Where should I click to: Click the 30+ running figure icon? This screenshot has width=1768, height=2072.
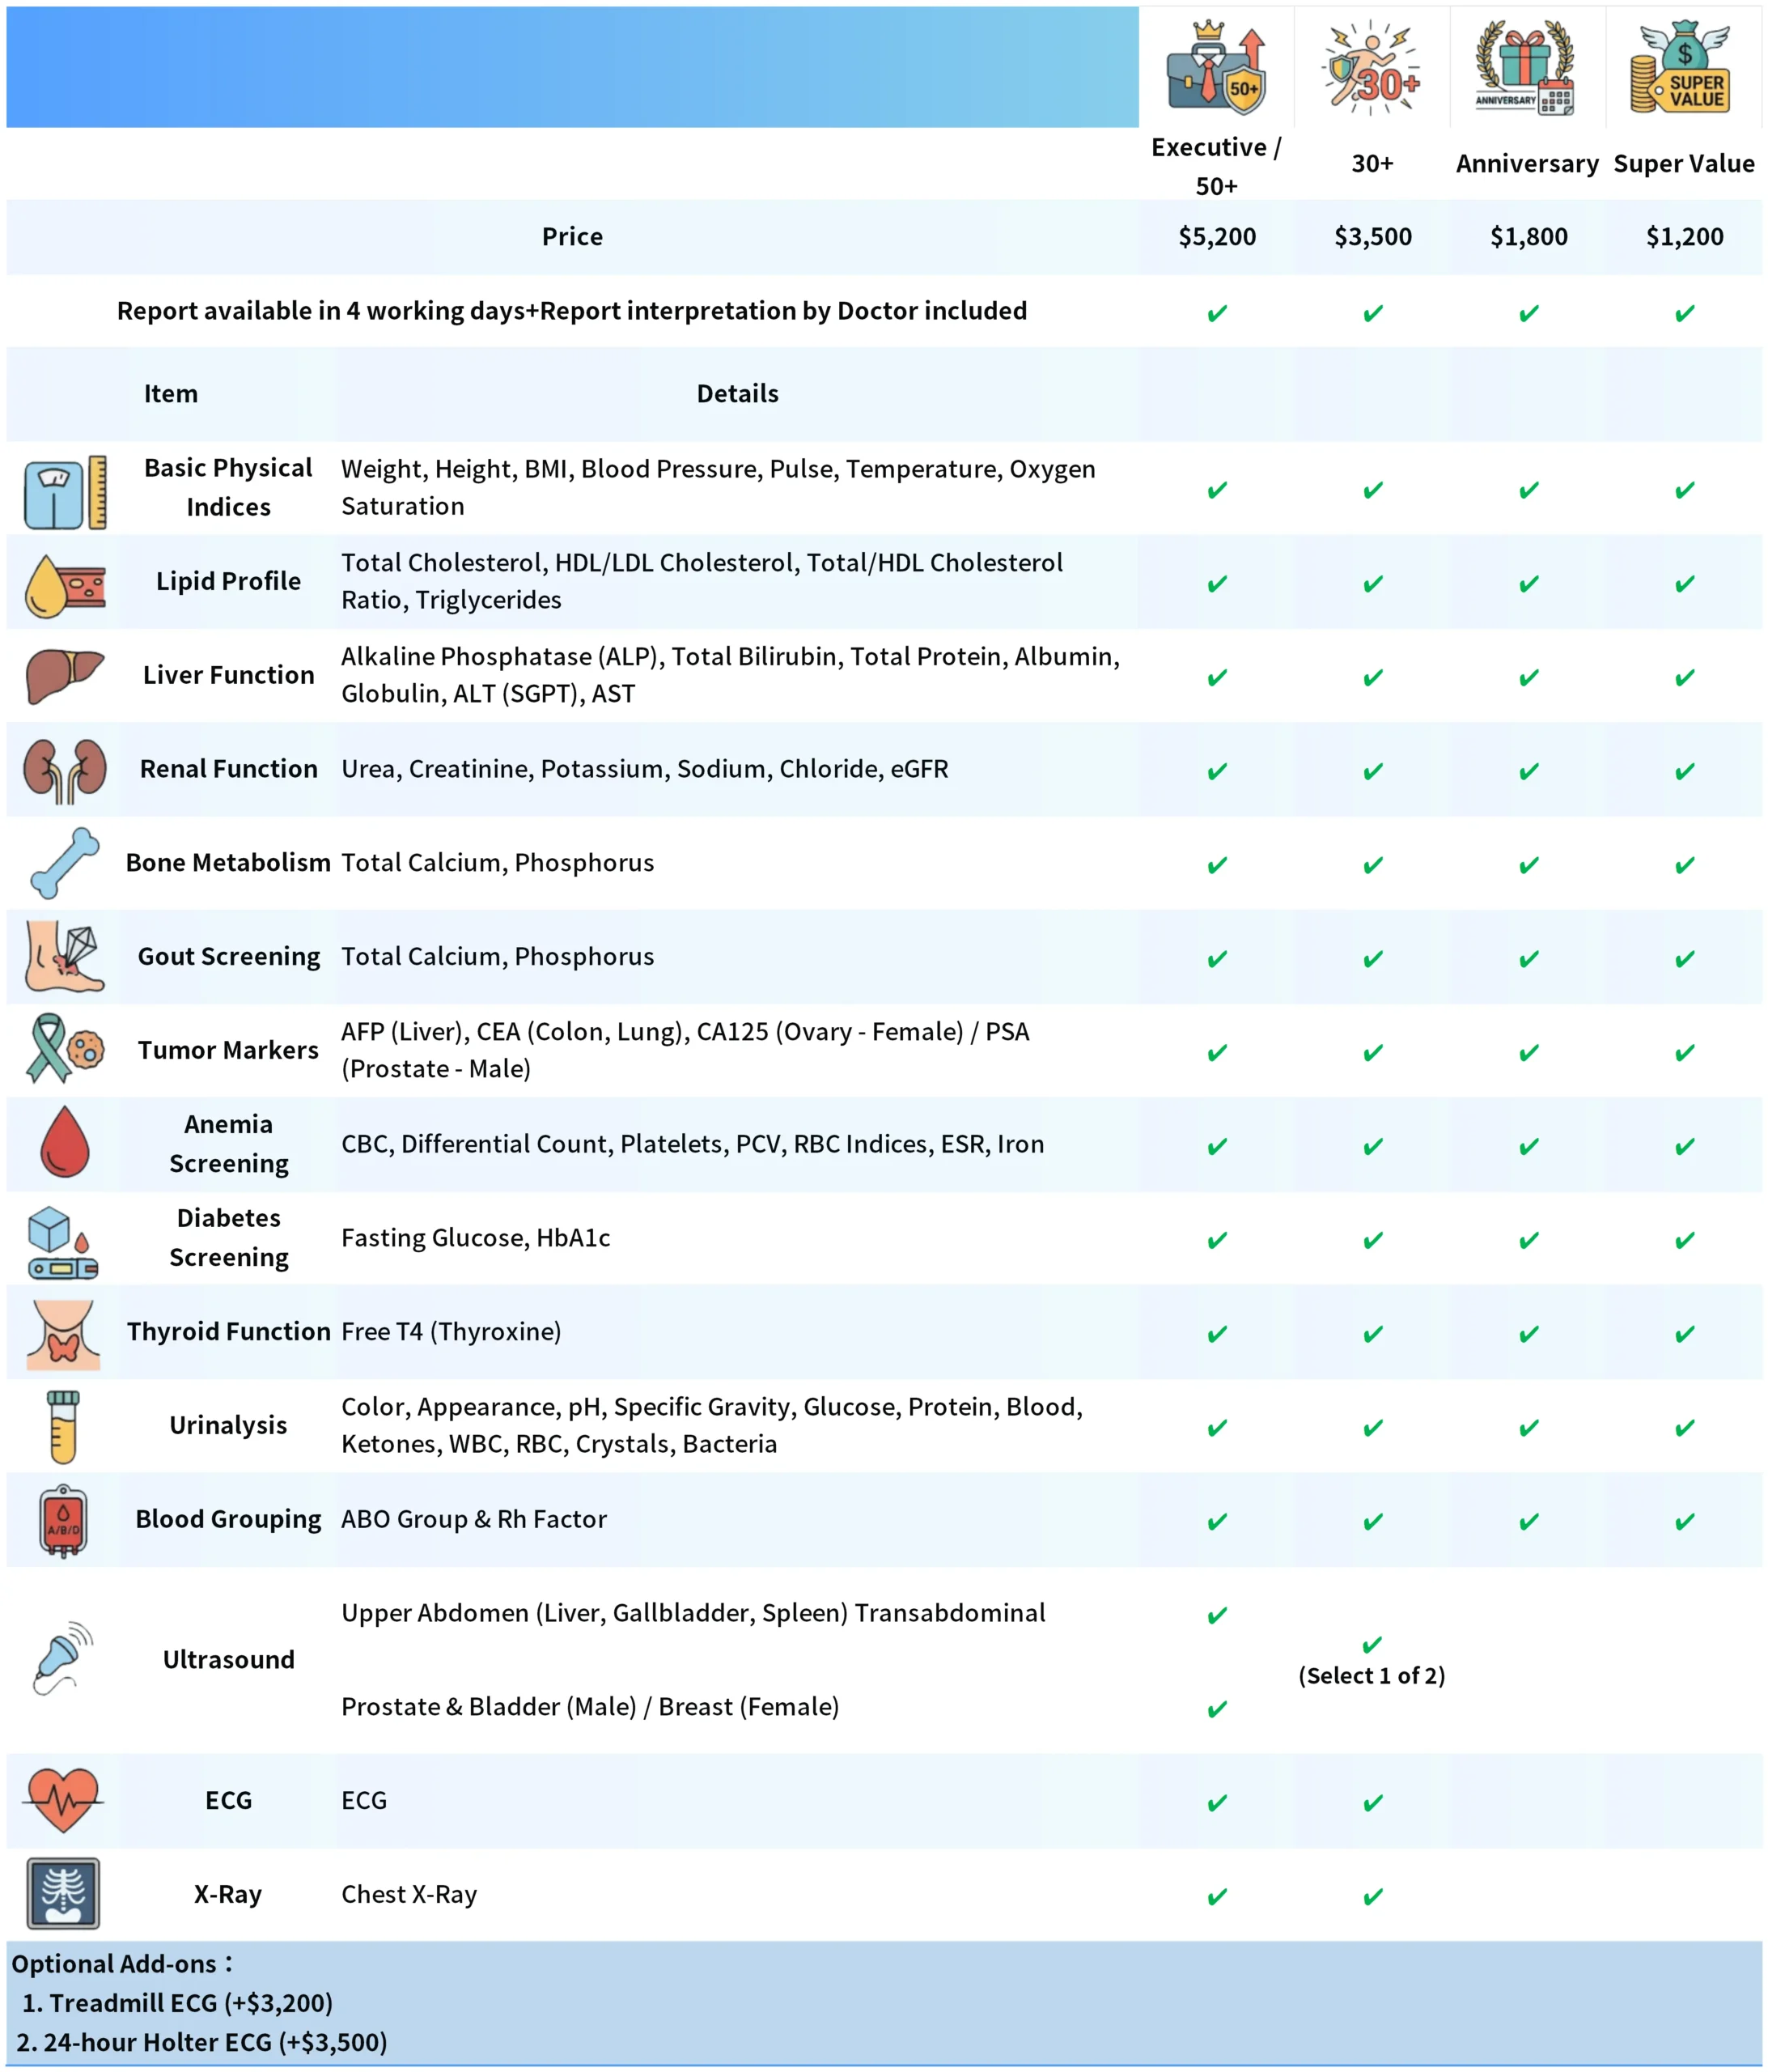tap(1372, 67)
